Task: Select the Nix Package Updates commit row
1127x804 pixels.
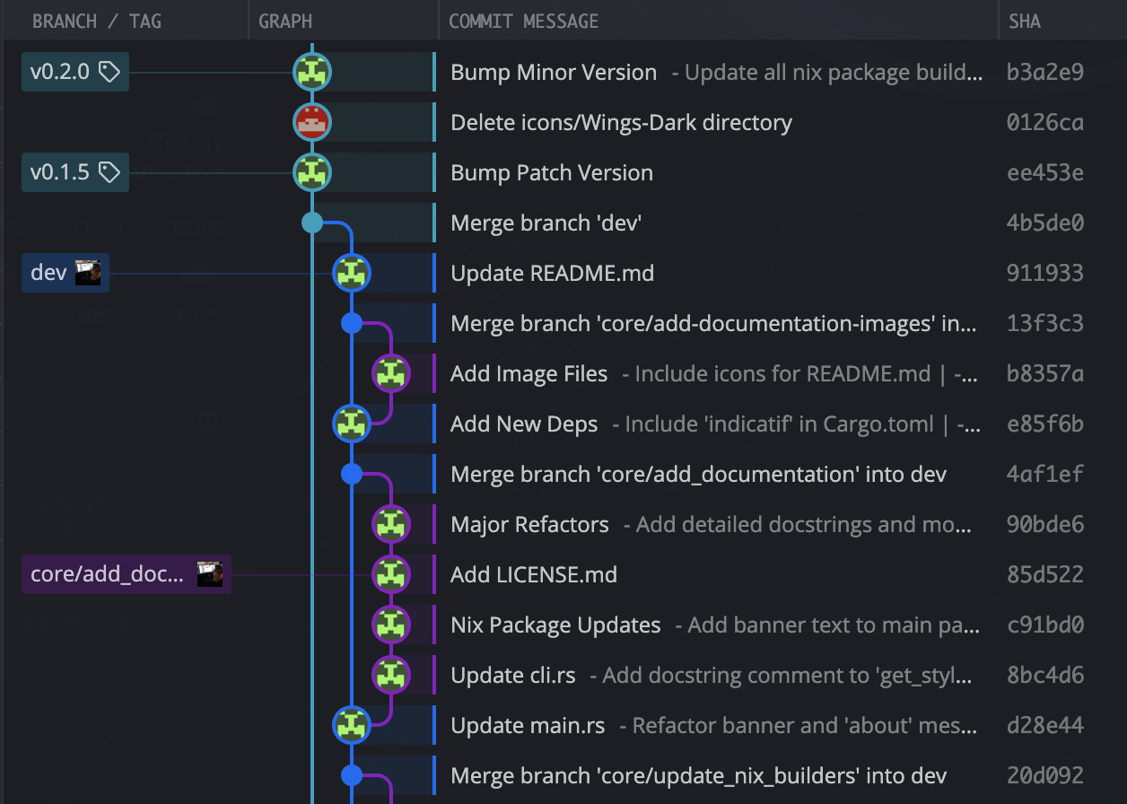Action: tap(555, 624)
